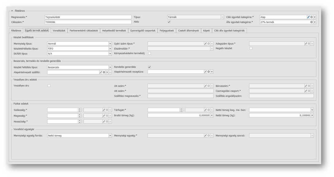This screenshot has width=334, height=177.
Task: Open the Csatolt állományok tab
Action: (x=188, y=31)
